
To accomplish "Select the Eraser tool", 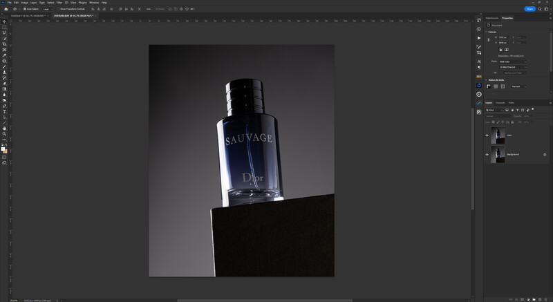I will 4,84.
